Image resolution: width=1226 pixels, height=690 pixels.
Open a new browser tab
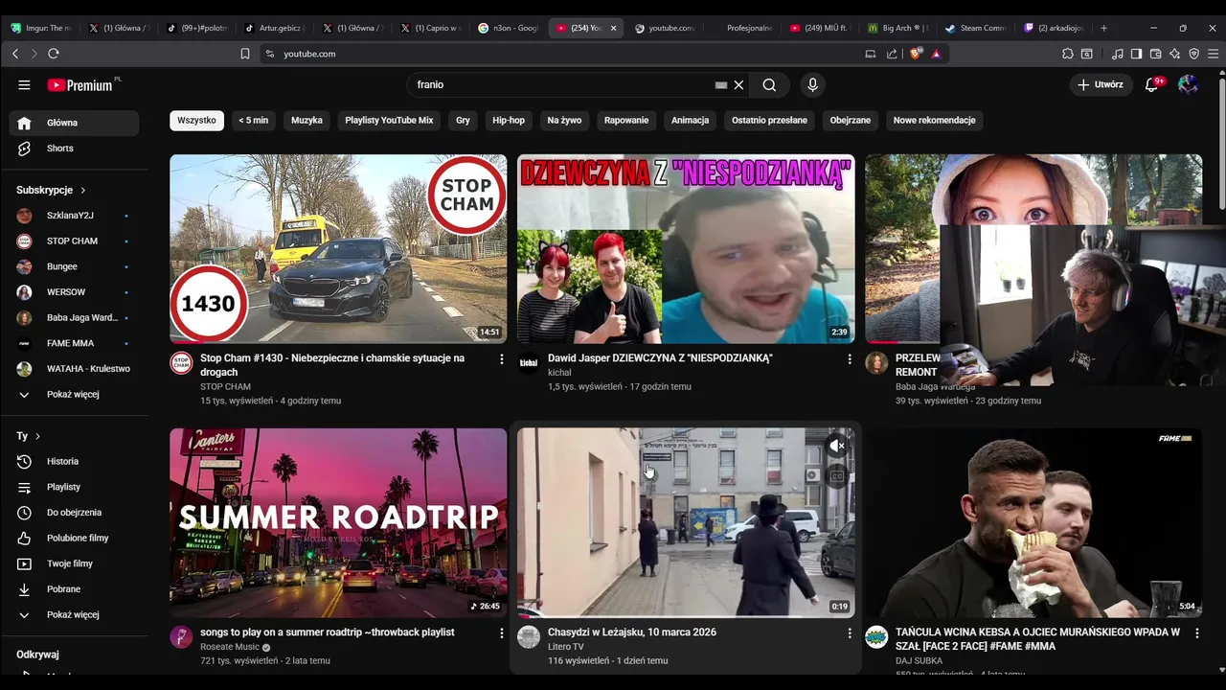point(1103,28)
